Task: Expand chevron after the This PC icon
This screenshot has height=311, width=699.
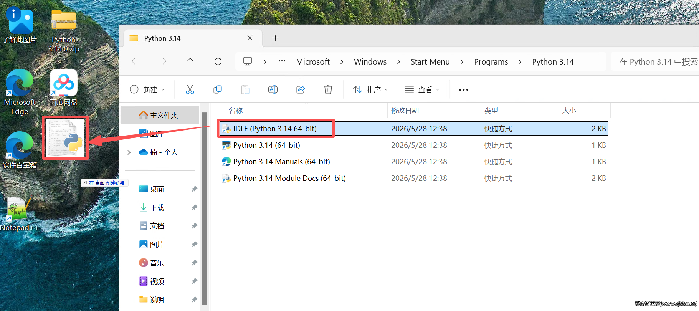Action: click(265, 62)
